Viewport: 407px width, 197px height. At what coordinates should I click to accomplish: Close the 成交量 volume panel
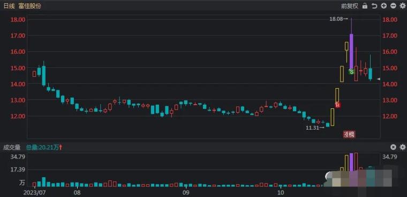393,147
